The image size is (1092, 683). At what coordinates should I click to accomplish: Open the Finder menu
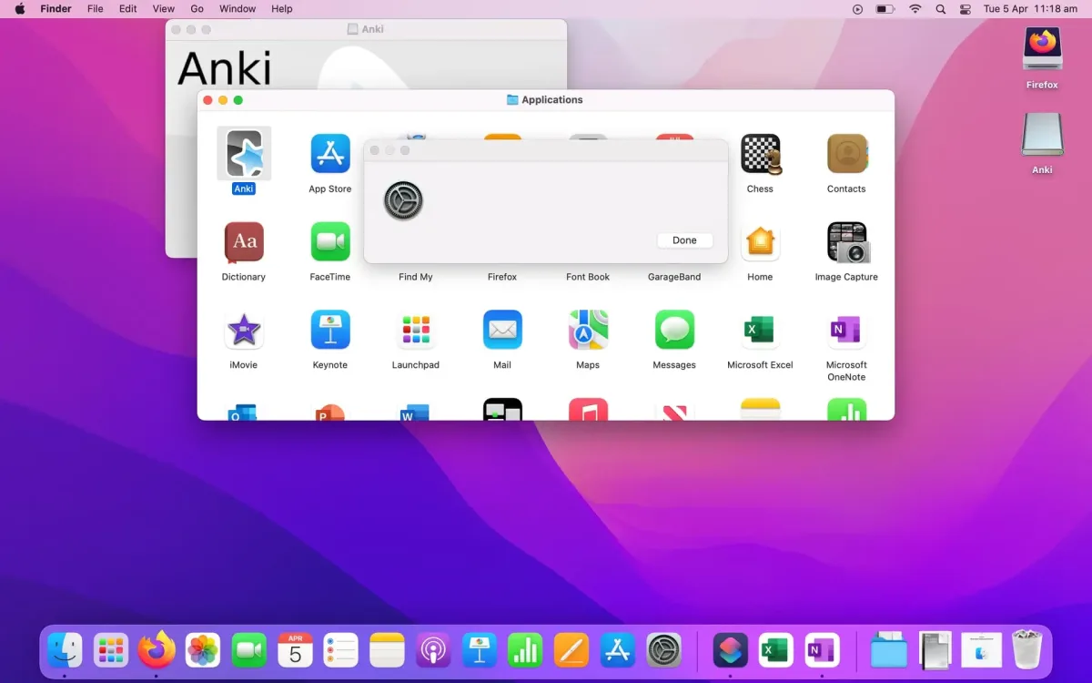click(x=56, y=9)
